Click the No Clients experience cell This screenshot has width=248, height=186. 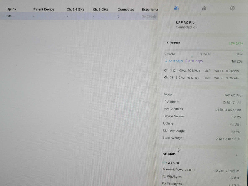(x=149, y=16)
